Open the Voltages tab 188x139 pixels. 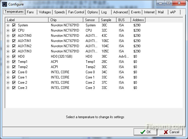(x=45, y=12)
